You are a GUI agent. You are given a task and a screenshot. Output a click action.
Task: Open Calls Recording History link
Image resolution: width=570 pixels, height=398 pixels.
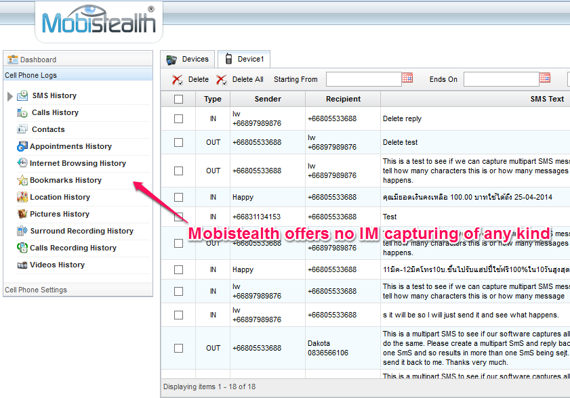pos(73,248)
